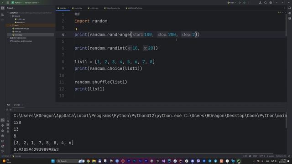Open File Explorer from taskbar
This screenshot has height=164, width=292.
[x=94, y=161]
